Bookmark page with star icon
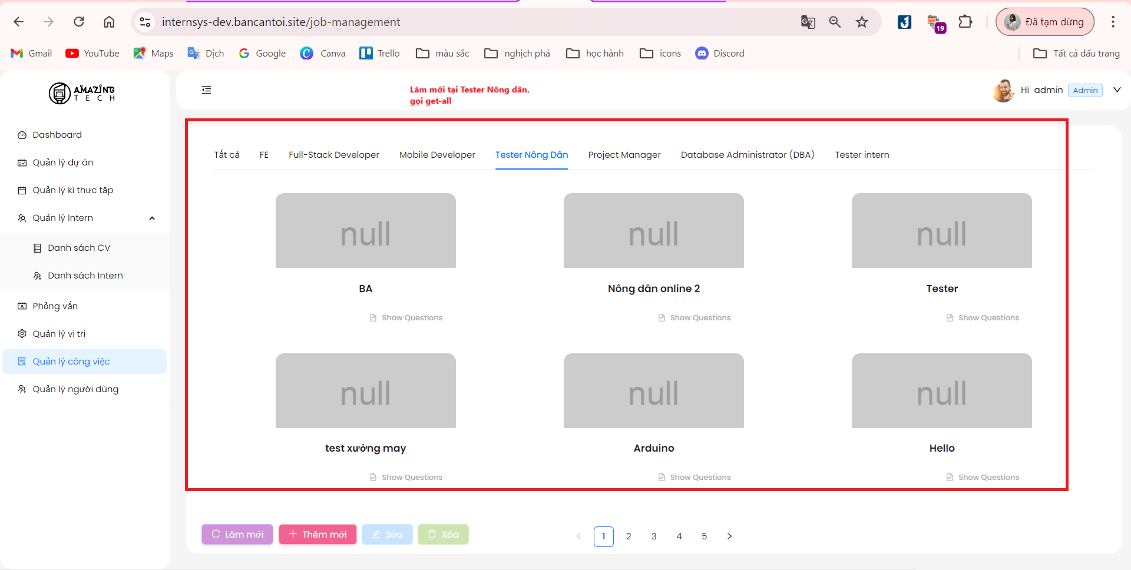This screenshot has width=1131, height=570. click(x=862, y=22)
